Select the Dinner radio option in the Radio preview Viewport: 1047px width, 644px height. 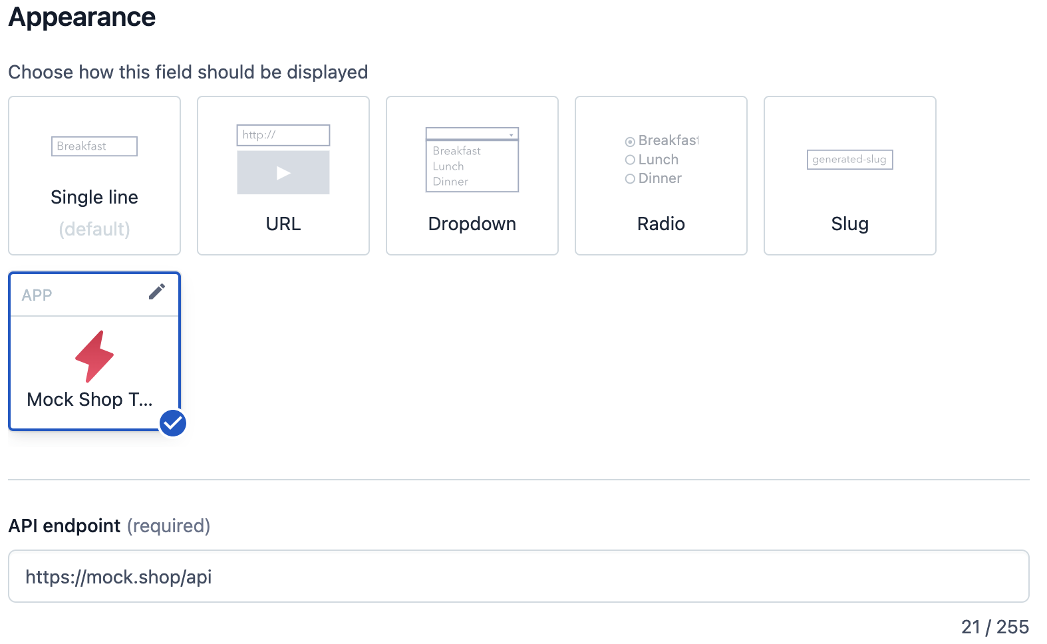630,179
